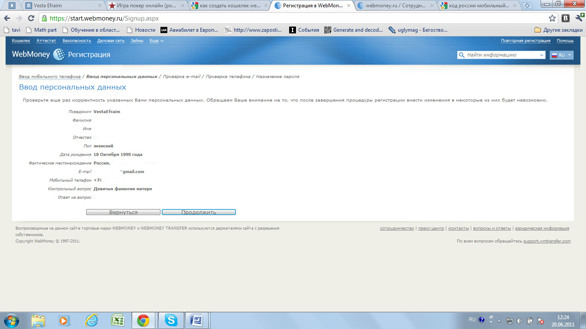Show hidden tray icons arrow
This screenshot has height=329, width=586.
(x=499, y=320)
